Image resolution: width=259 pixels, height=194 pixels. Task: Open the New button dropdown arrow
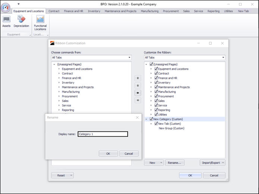(161, 163)
